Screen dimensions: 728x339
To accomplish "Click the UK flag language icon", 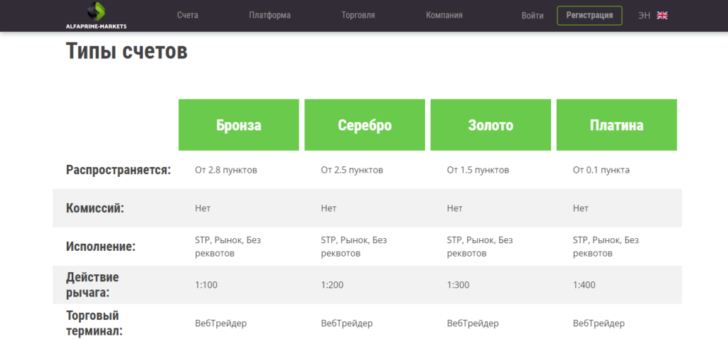I will [662, 16].
